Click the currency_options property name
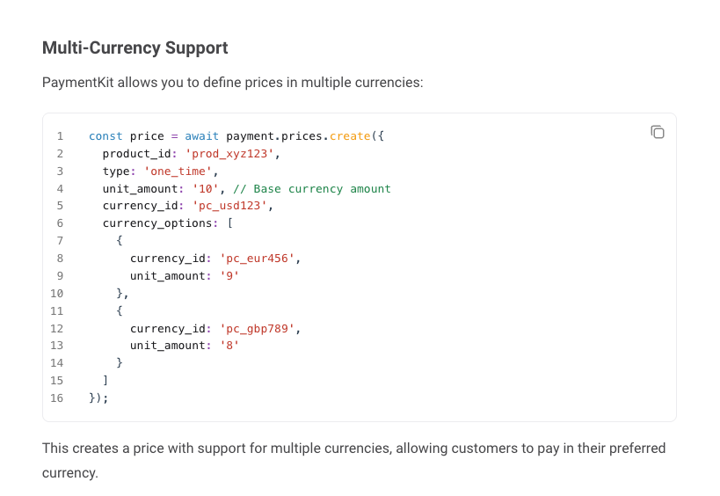 pos(161,223)
